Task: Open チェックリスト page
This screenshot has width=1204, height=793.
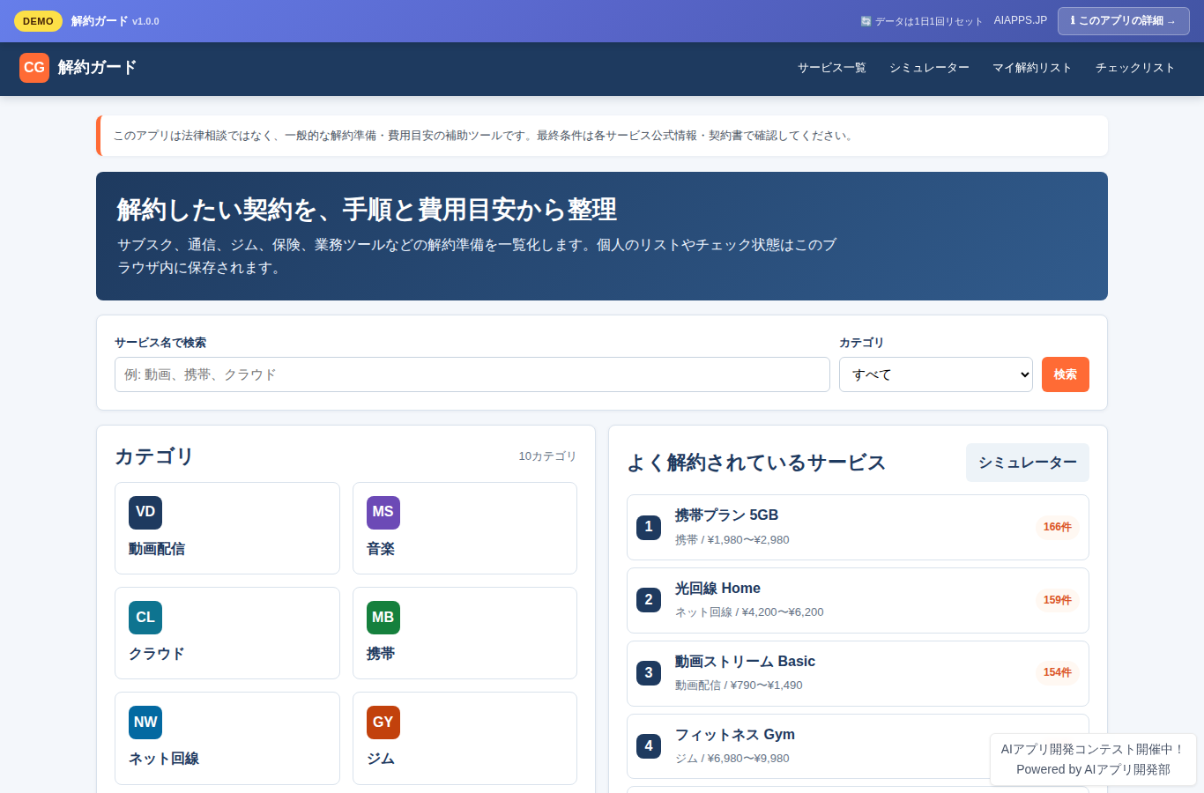Action: click(1135, 68)
